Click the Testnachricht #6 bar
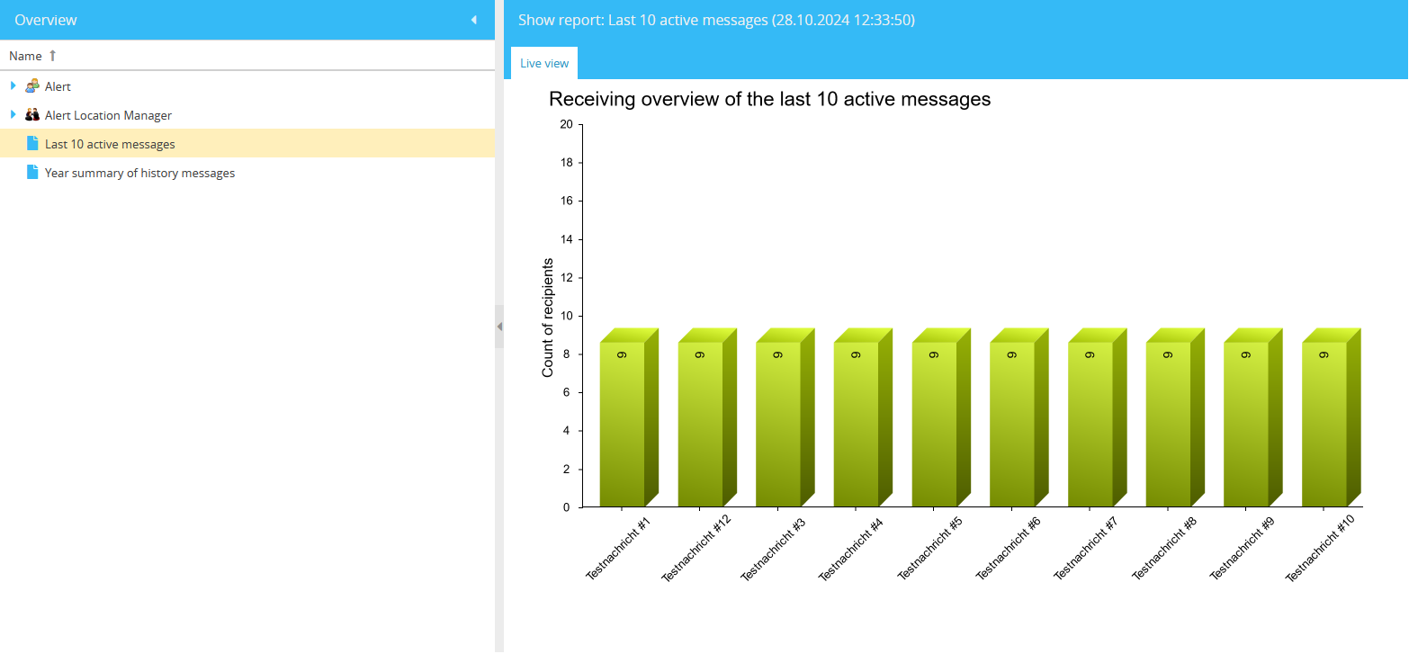This screenshot has height=654, width=1409. (1019, 417)
